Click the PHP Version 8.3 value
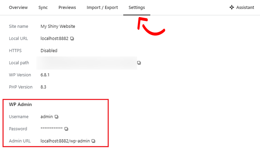 point(43,87)
